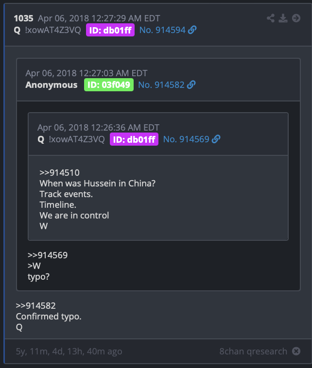Click the right arrow circle icon
This screenshot has height=368, width=312.
(296, 18)
